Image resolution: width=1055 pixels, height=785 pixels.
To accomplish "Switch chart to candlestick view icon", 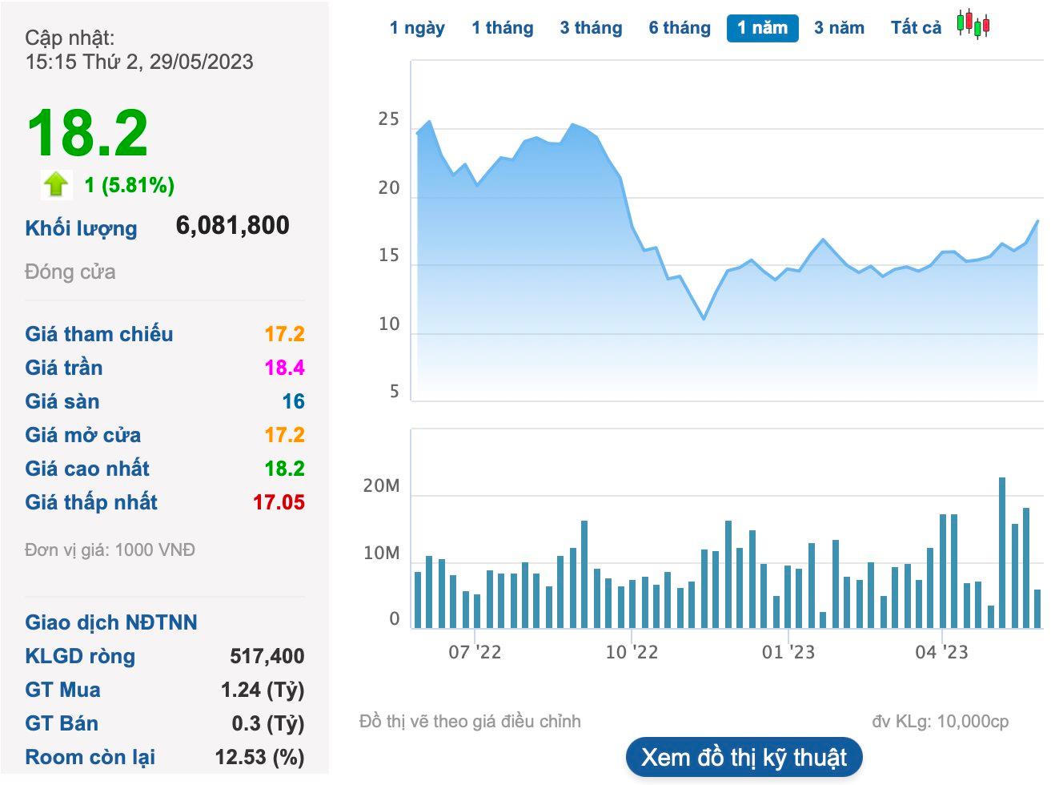I will [973, 25].
